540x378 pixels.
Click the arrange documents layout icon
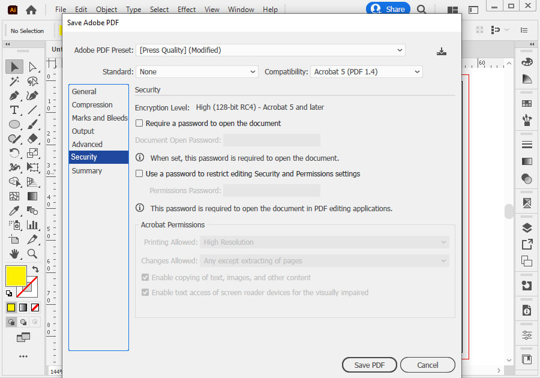(x=452, y=10)
